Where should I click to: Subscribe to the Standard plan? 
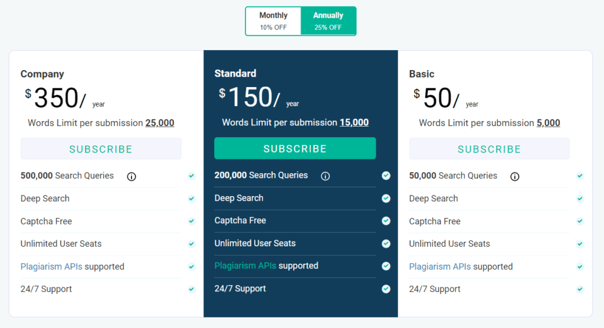295,148
